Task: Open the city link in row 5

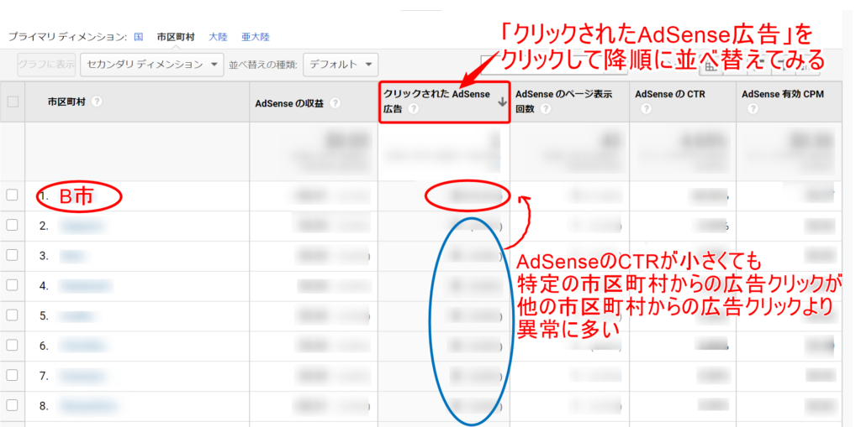Action: [77, 315]
